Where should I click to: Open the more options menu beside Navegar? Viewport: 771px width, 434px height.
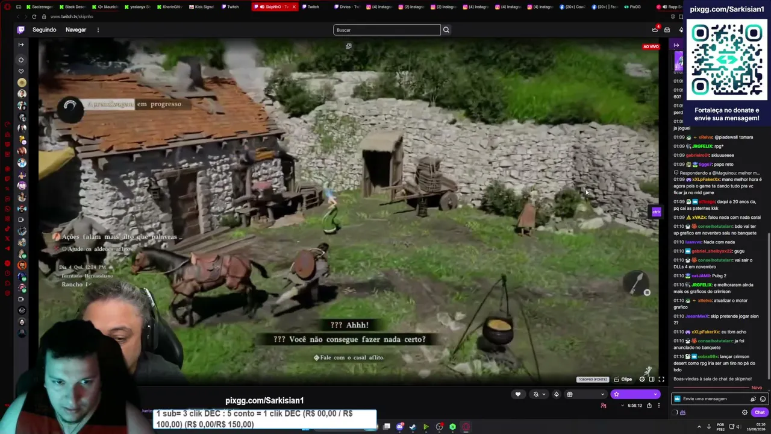pos(98,30)
